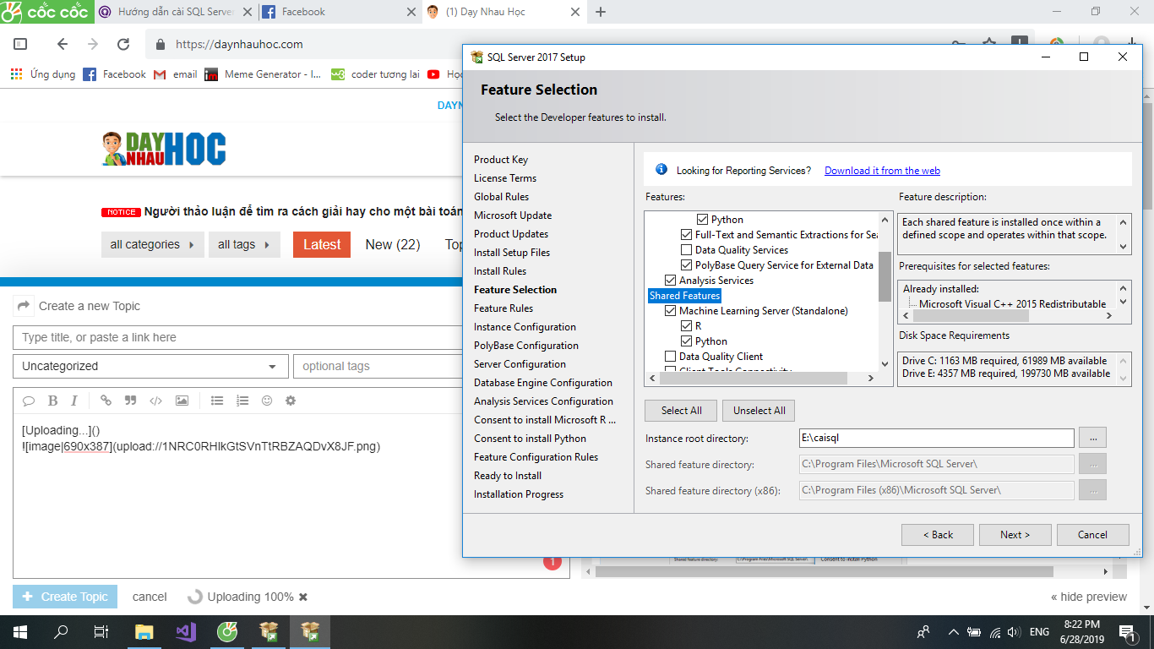Apply blockquote formatting in the editor
The height and width of the screenshot is (649, 1154).
(130, 401)
